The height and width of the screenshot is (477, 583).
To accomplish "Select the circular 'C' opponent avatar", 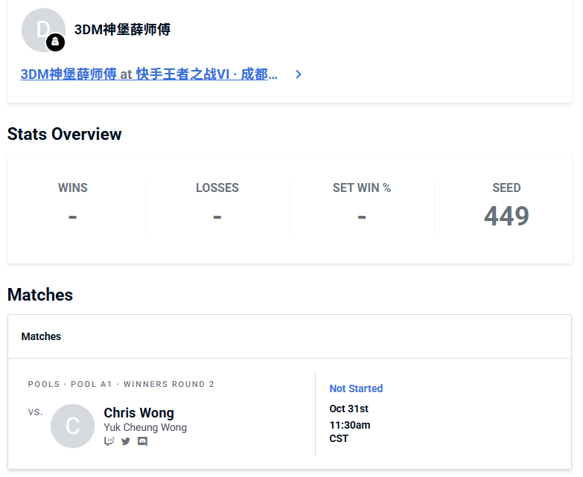I will (x=72, y=426).
